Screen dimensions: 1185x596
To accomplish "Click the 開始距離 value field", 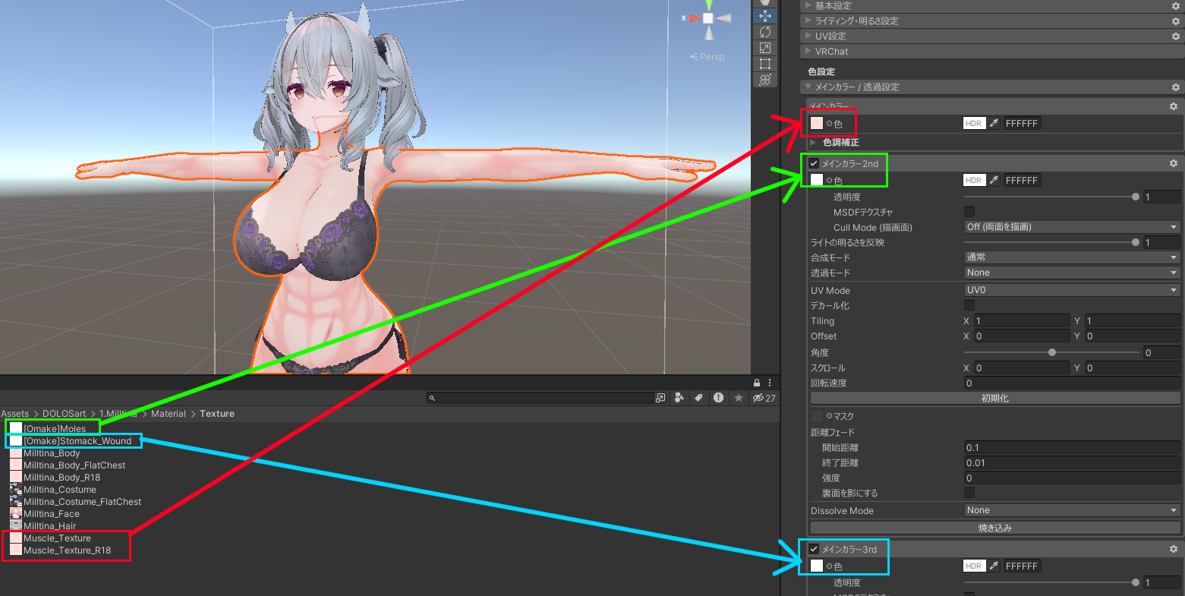I will (1072, 448).
